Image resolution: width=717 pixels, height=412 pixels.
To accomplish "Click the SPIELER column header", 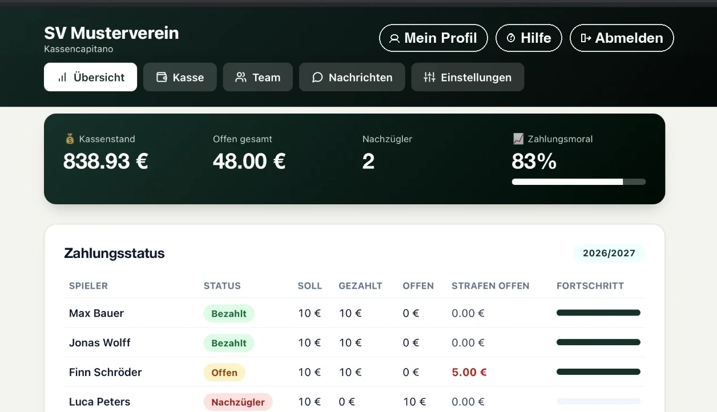I will click(88, 286).
